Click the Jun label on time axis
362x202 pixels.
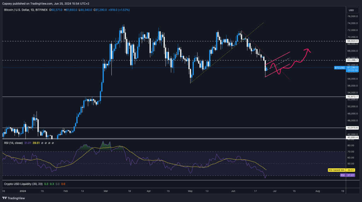(x=233, y=191)
